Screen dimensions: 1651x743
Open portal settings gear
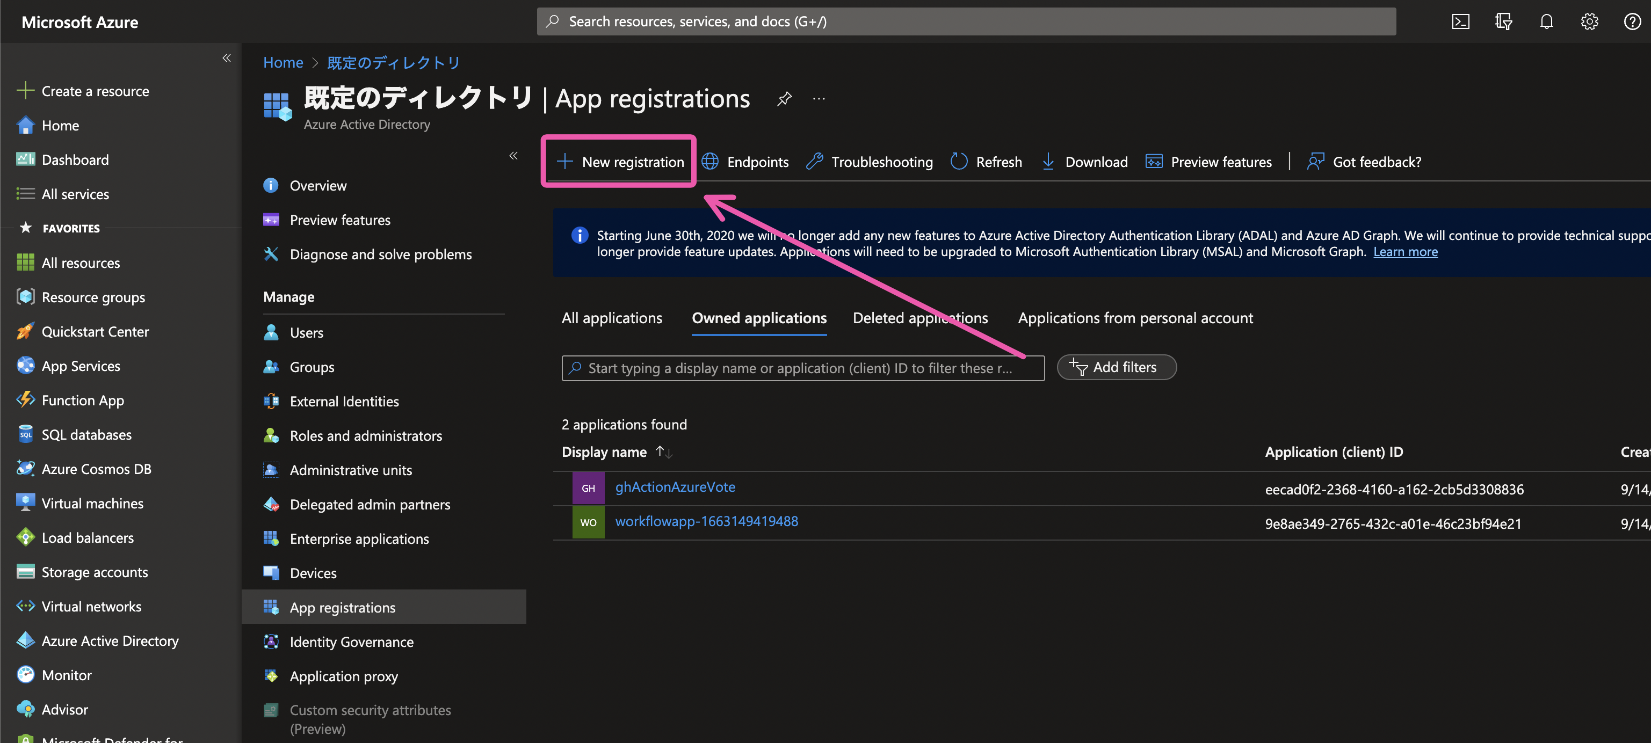(1589, 21)
